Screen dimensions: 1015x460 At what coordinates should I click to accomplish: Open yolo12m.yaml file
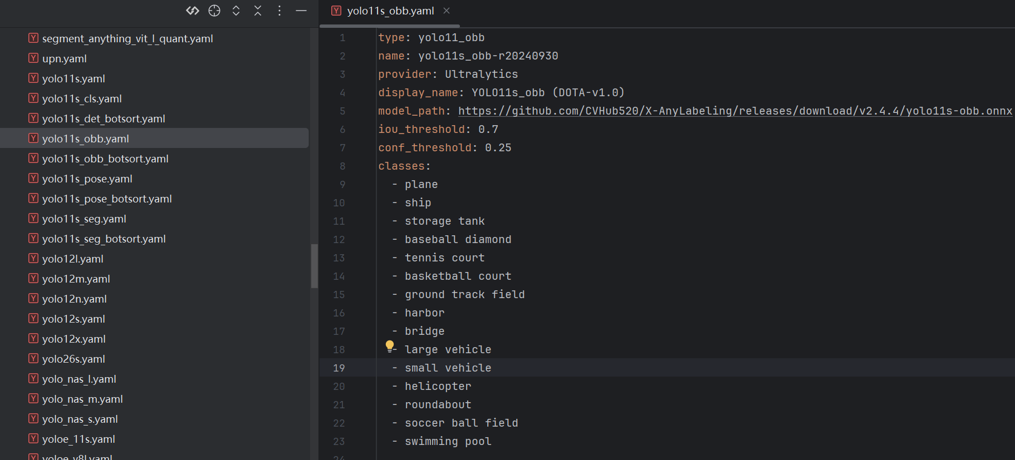click(x=76, y=279)
